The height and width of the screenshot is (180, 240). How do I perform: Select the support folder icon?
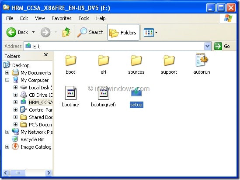coord(169,61)
